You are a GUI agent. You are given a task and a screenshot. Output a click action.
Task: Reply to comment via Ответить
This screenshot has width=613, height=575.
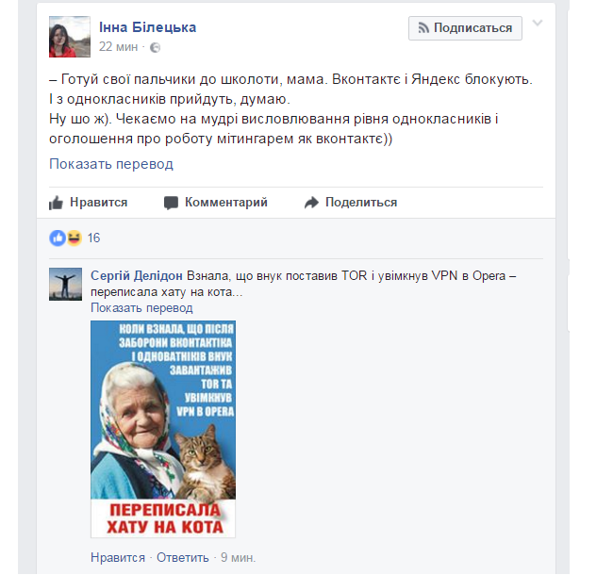tap(183, 557)
